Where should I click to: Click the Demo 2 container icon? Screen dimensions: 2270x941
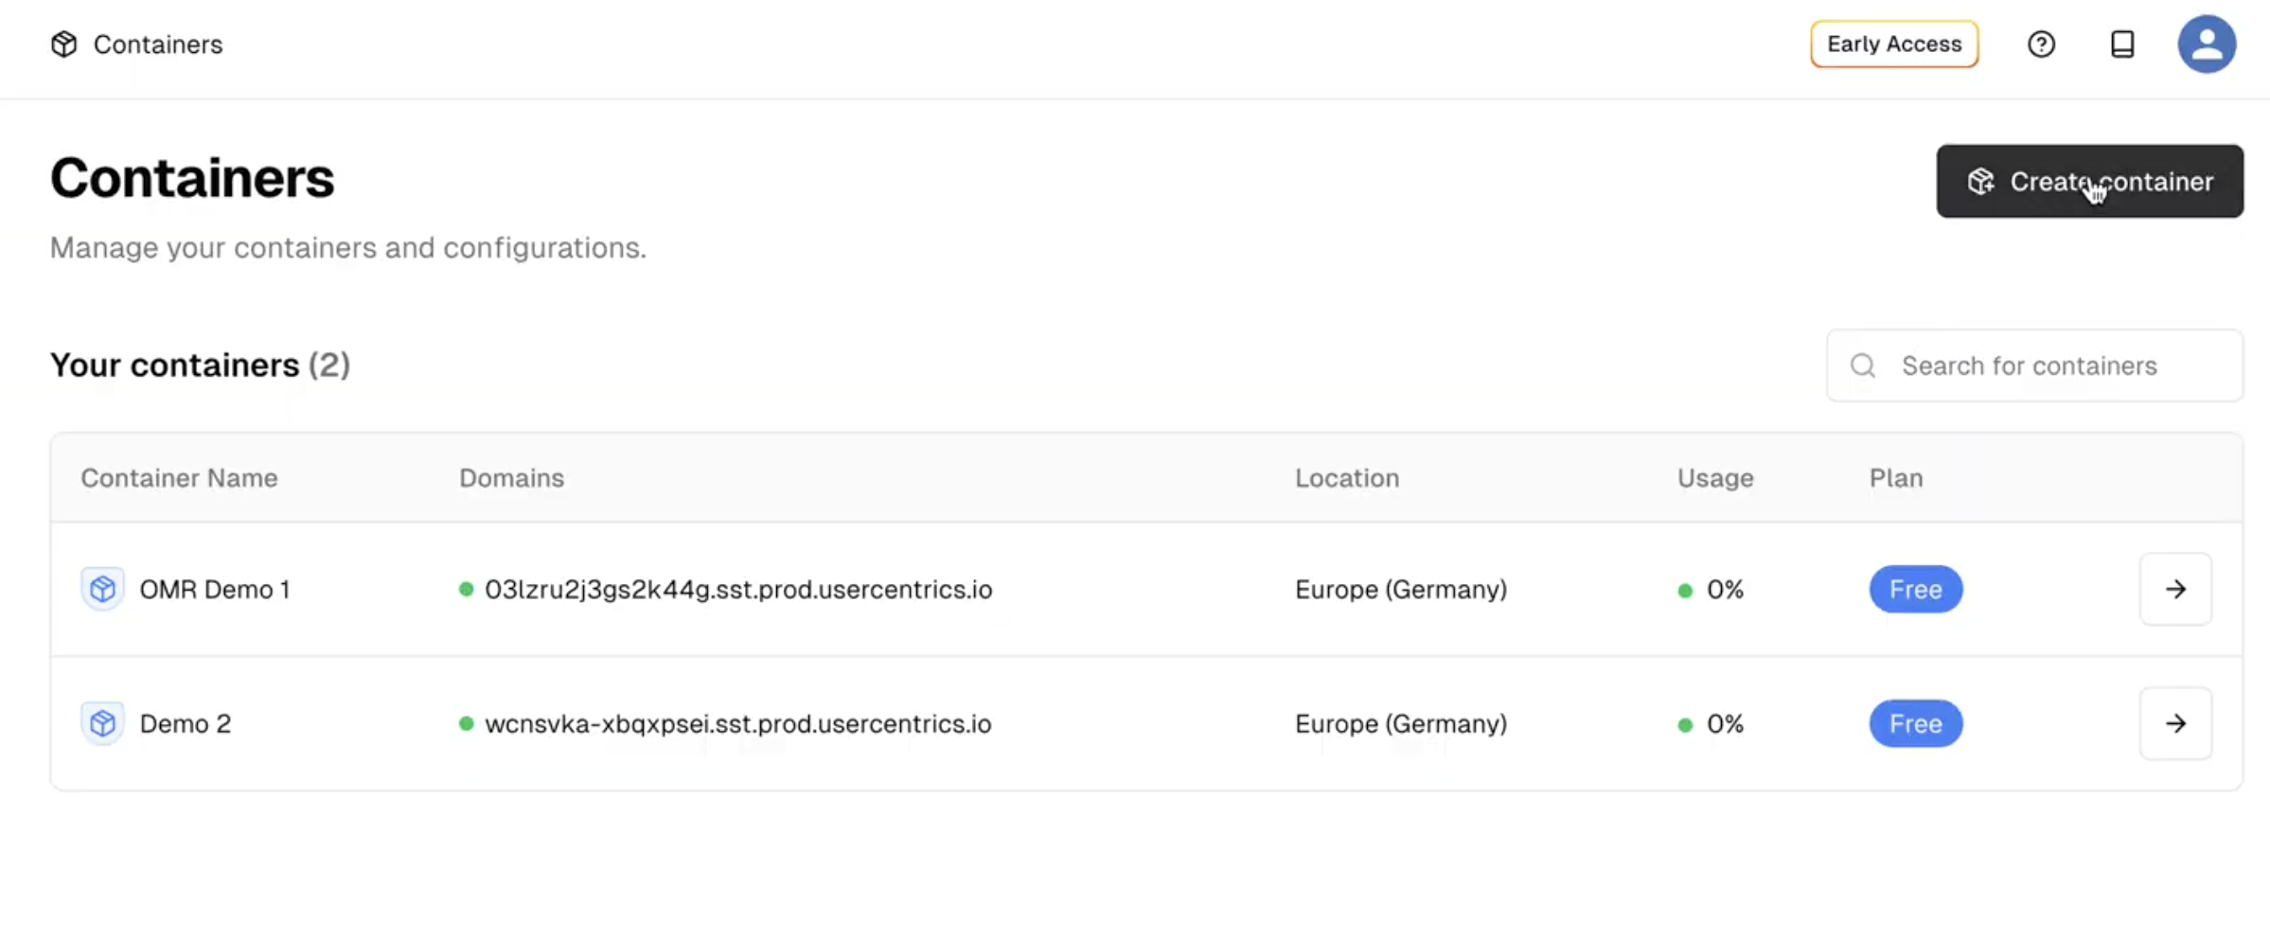click(x=102, y=723)
